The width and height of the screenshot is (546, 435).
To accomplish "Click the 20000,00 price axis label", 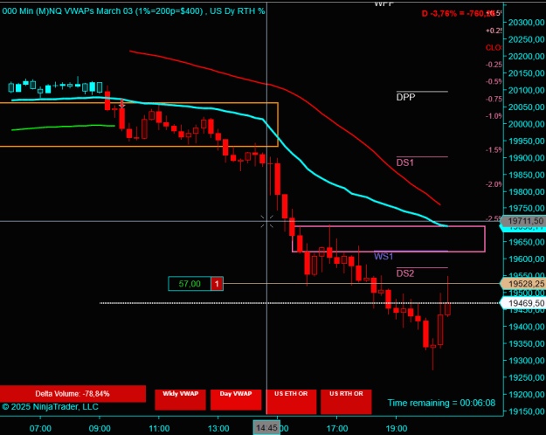I will coord(526,124).
